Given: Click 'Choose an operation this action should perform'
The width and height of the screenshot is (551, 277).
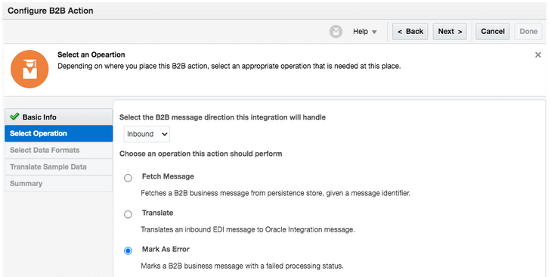Looking at the screenshot, I should tap(200, 154).
